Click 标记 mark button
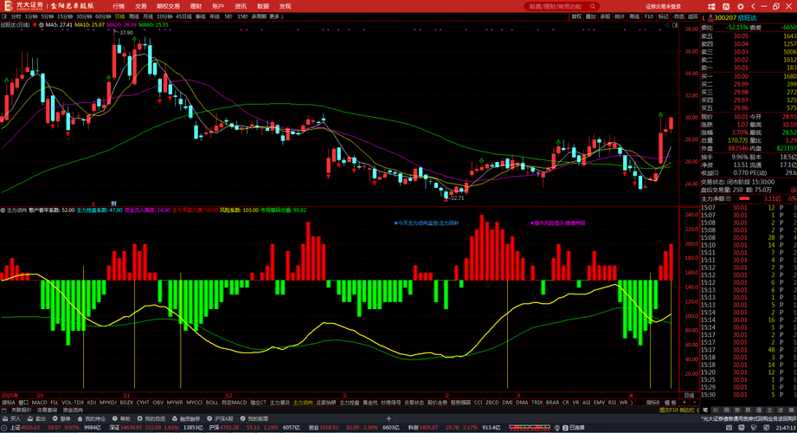This screenshot has height=433, width=797. pyautogui.click(x=664, y=16)
